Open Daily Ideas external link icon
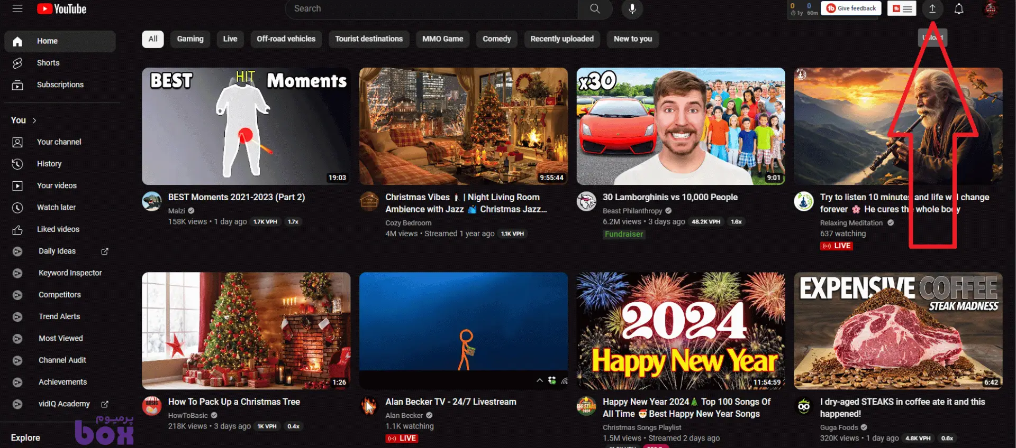The height and width of the screenshot is (448, 1016). (x=105, y=251)
